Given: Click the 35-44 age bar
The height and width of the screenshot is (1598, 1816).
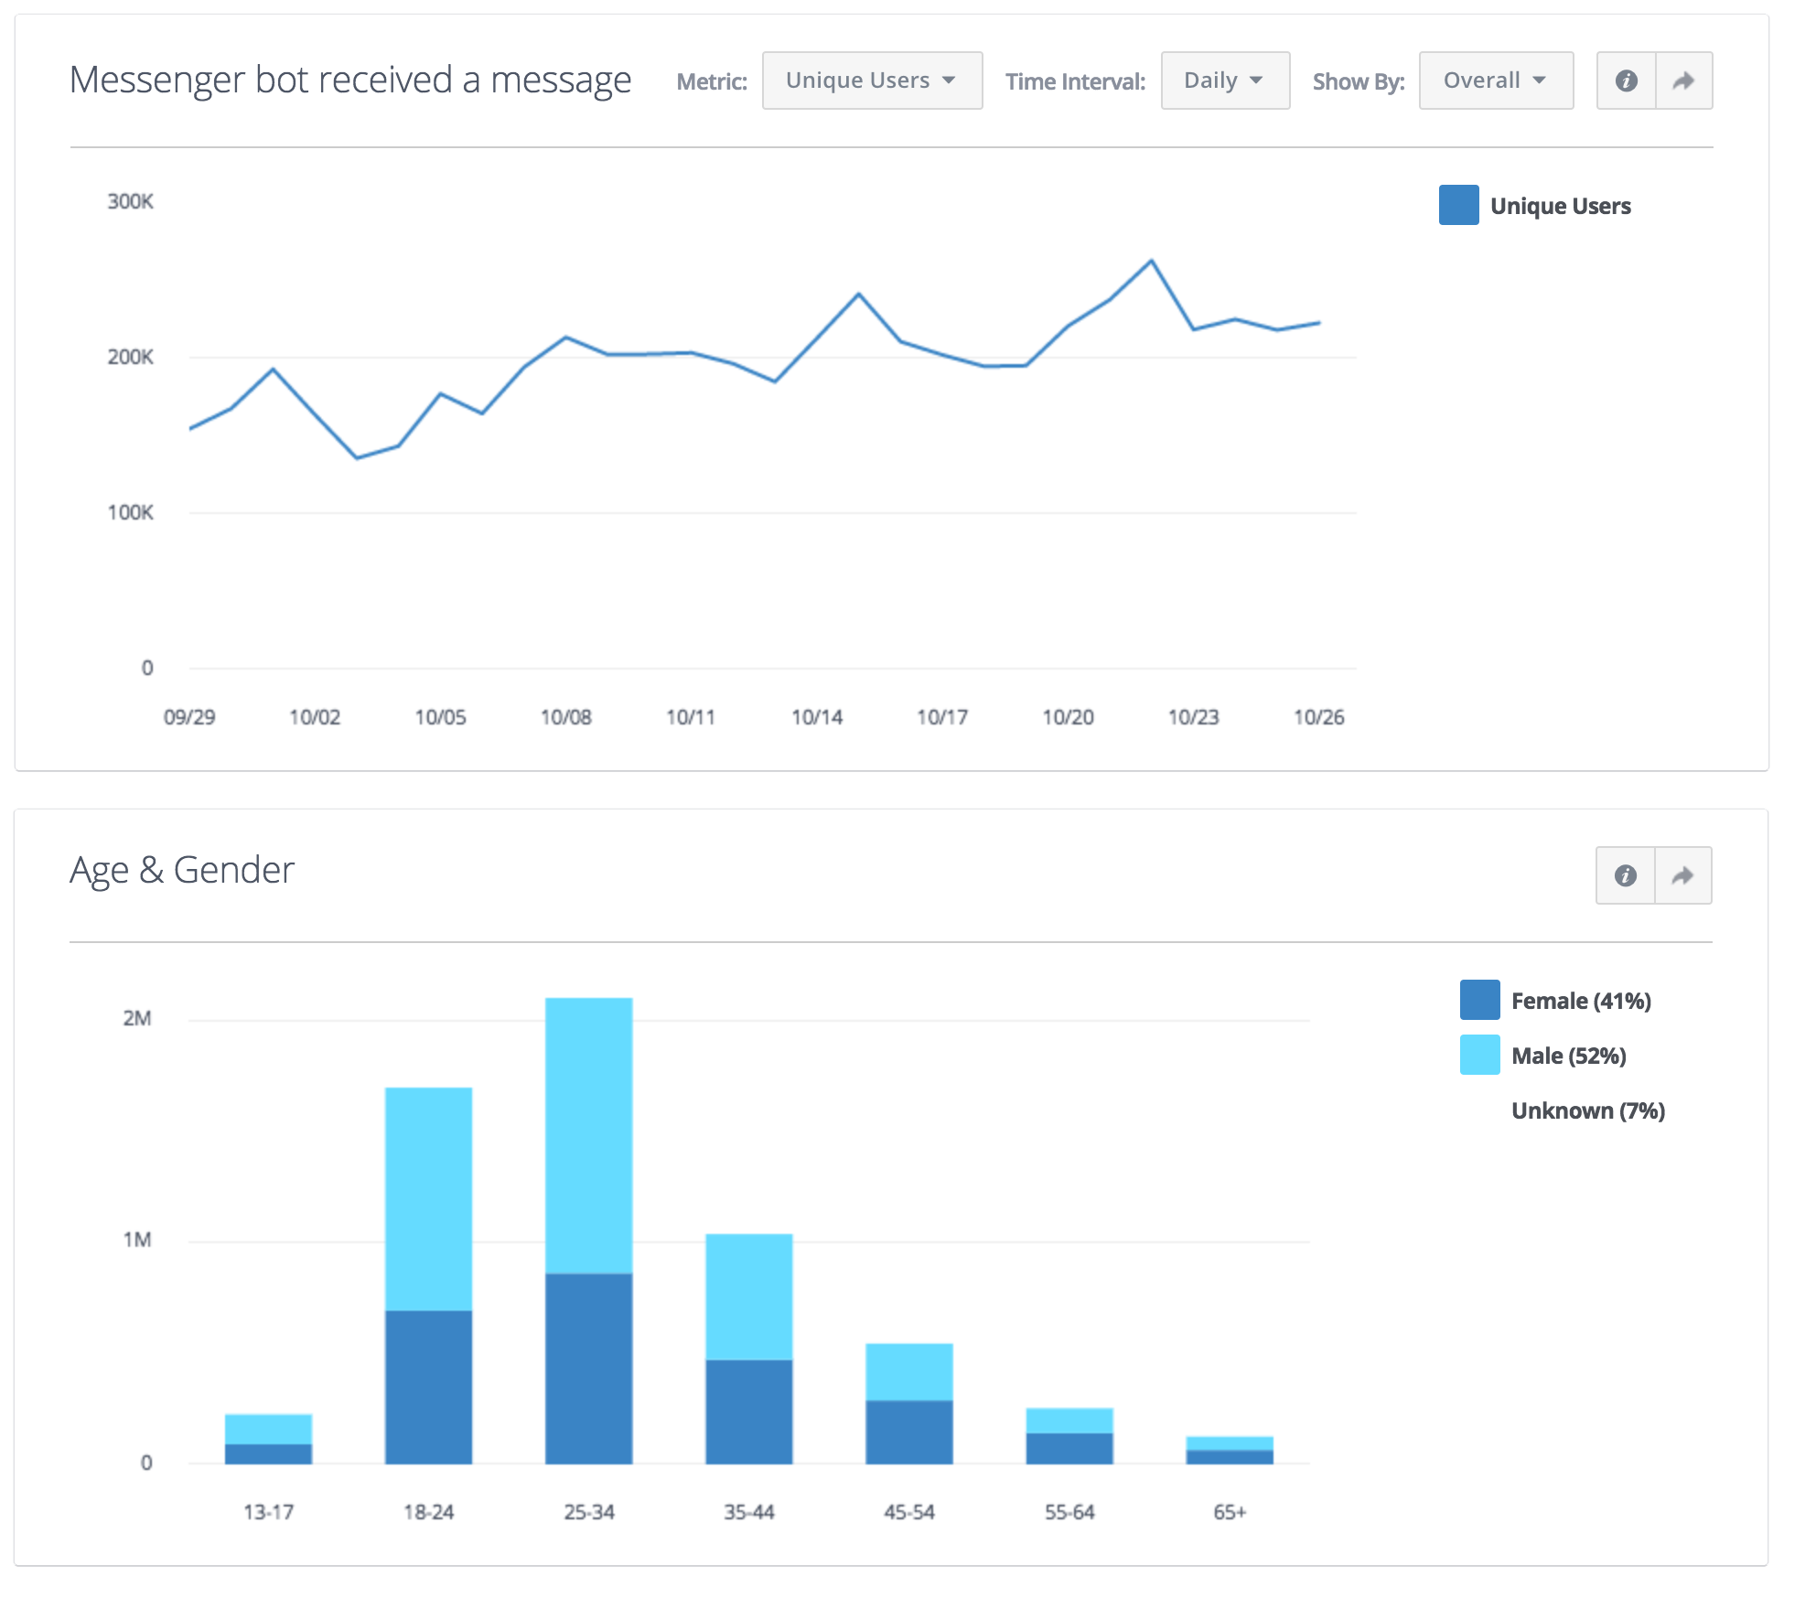Looking at the screenshot, I should [x=748, y=1349].
